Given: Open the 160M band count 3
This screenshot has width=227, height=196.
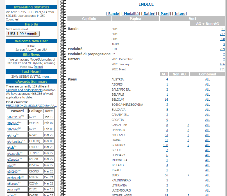Looking at the screenshot, I should [224, 44].
